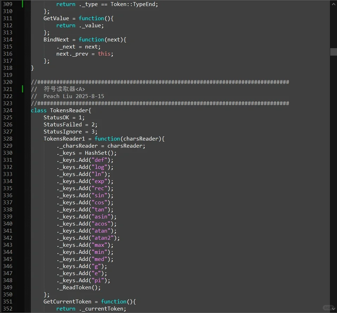This screenshot has height=313, width=337.
Task: Click the green change marker beside line 309
Action: click(x=22, y=4)
